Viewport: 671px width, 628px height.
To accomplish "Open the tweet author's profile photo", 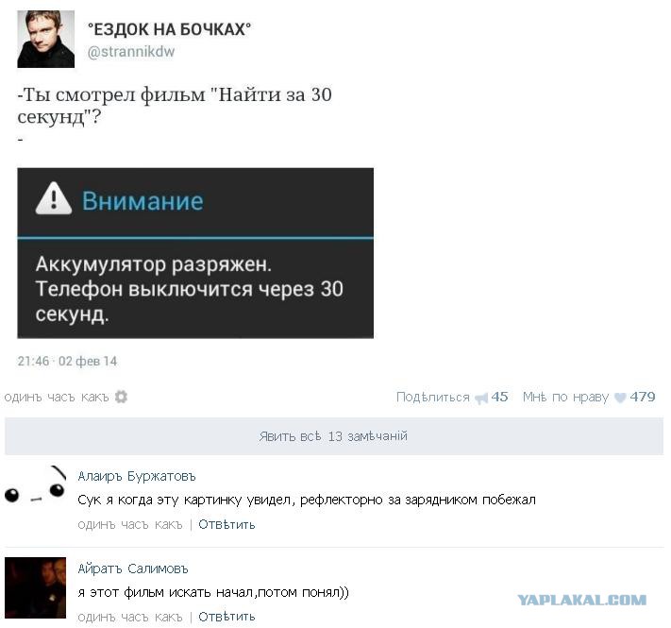I will [x=46, y=39].
